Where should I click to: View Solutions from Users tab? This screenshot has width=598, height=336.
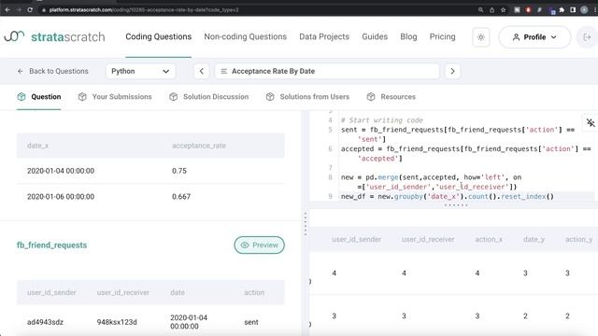[307, 97]
